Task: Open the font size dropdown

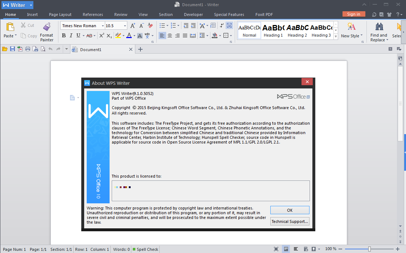Action: tap(125, 26)
